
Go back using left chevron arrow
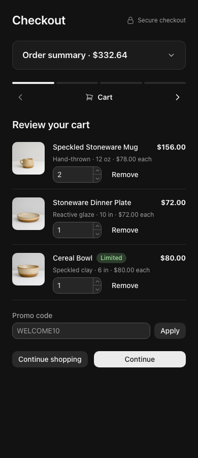[20, 97]
